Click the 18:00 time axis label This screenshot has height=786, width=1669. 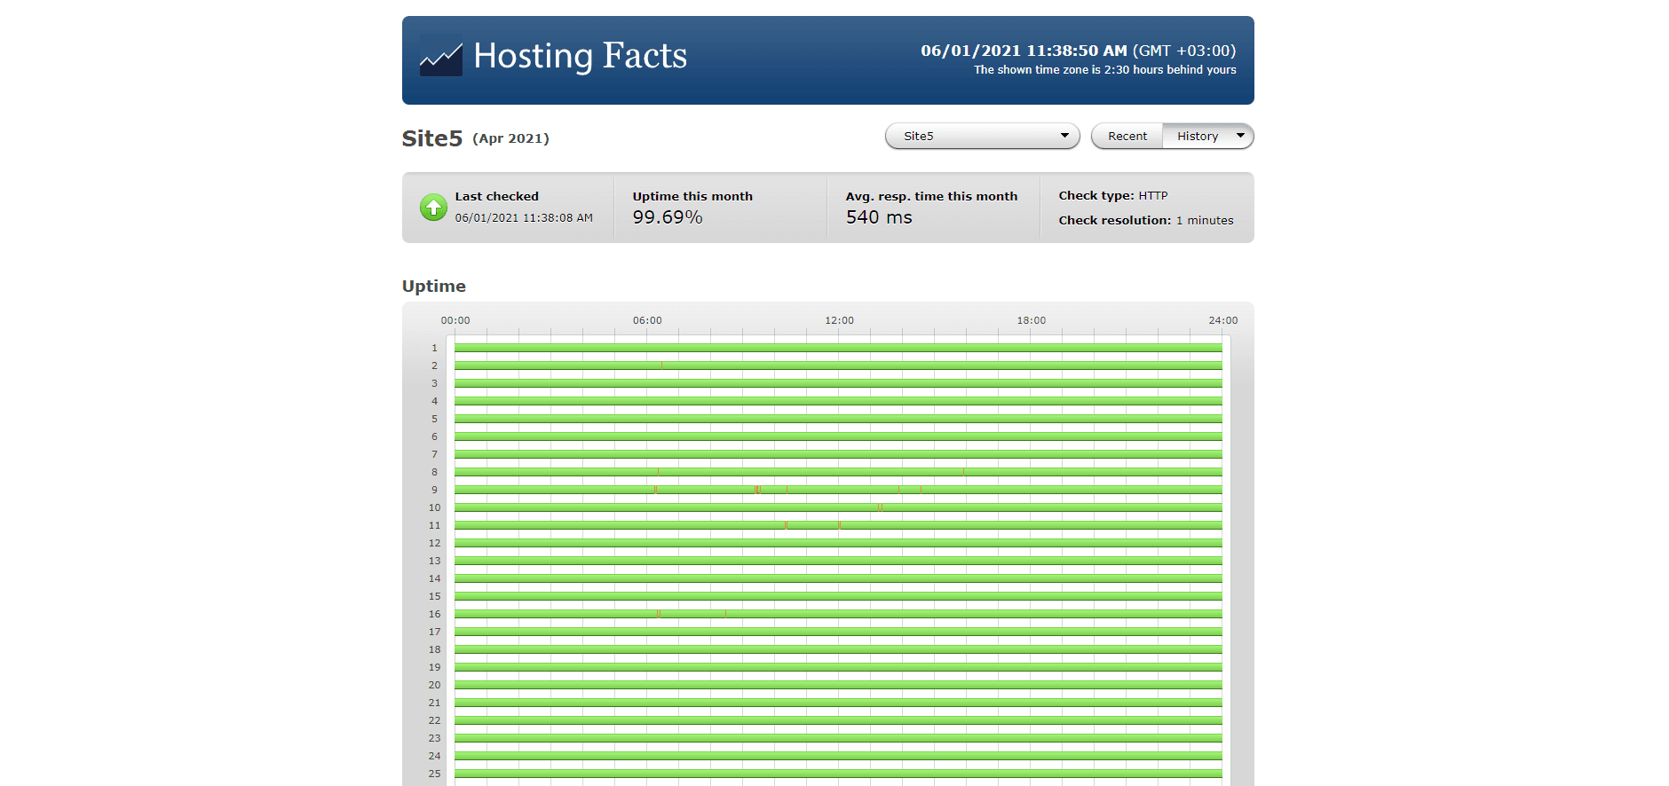tap(1031, 320)
